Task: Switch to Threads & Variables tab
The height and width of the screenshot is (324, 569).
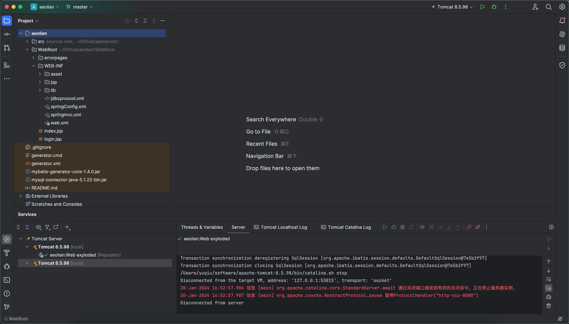Action: pyautogui.click(x=202, y=227)
